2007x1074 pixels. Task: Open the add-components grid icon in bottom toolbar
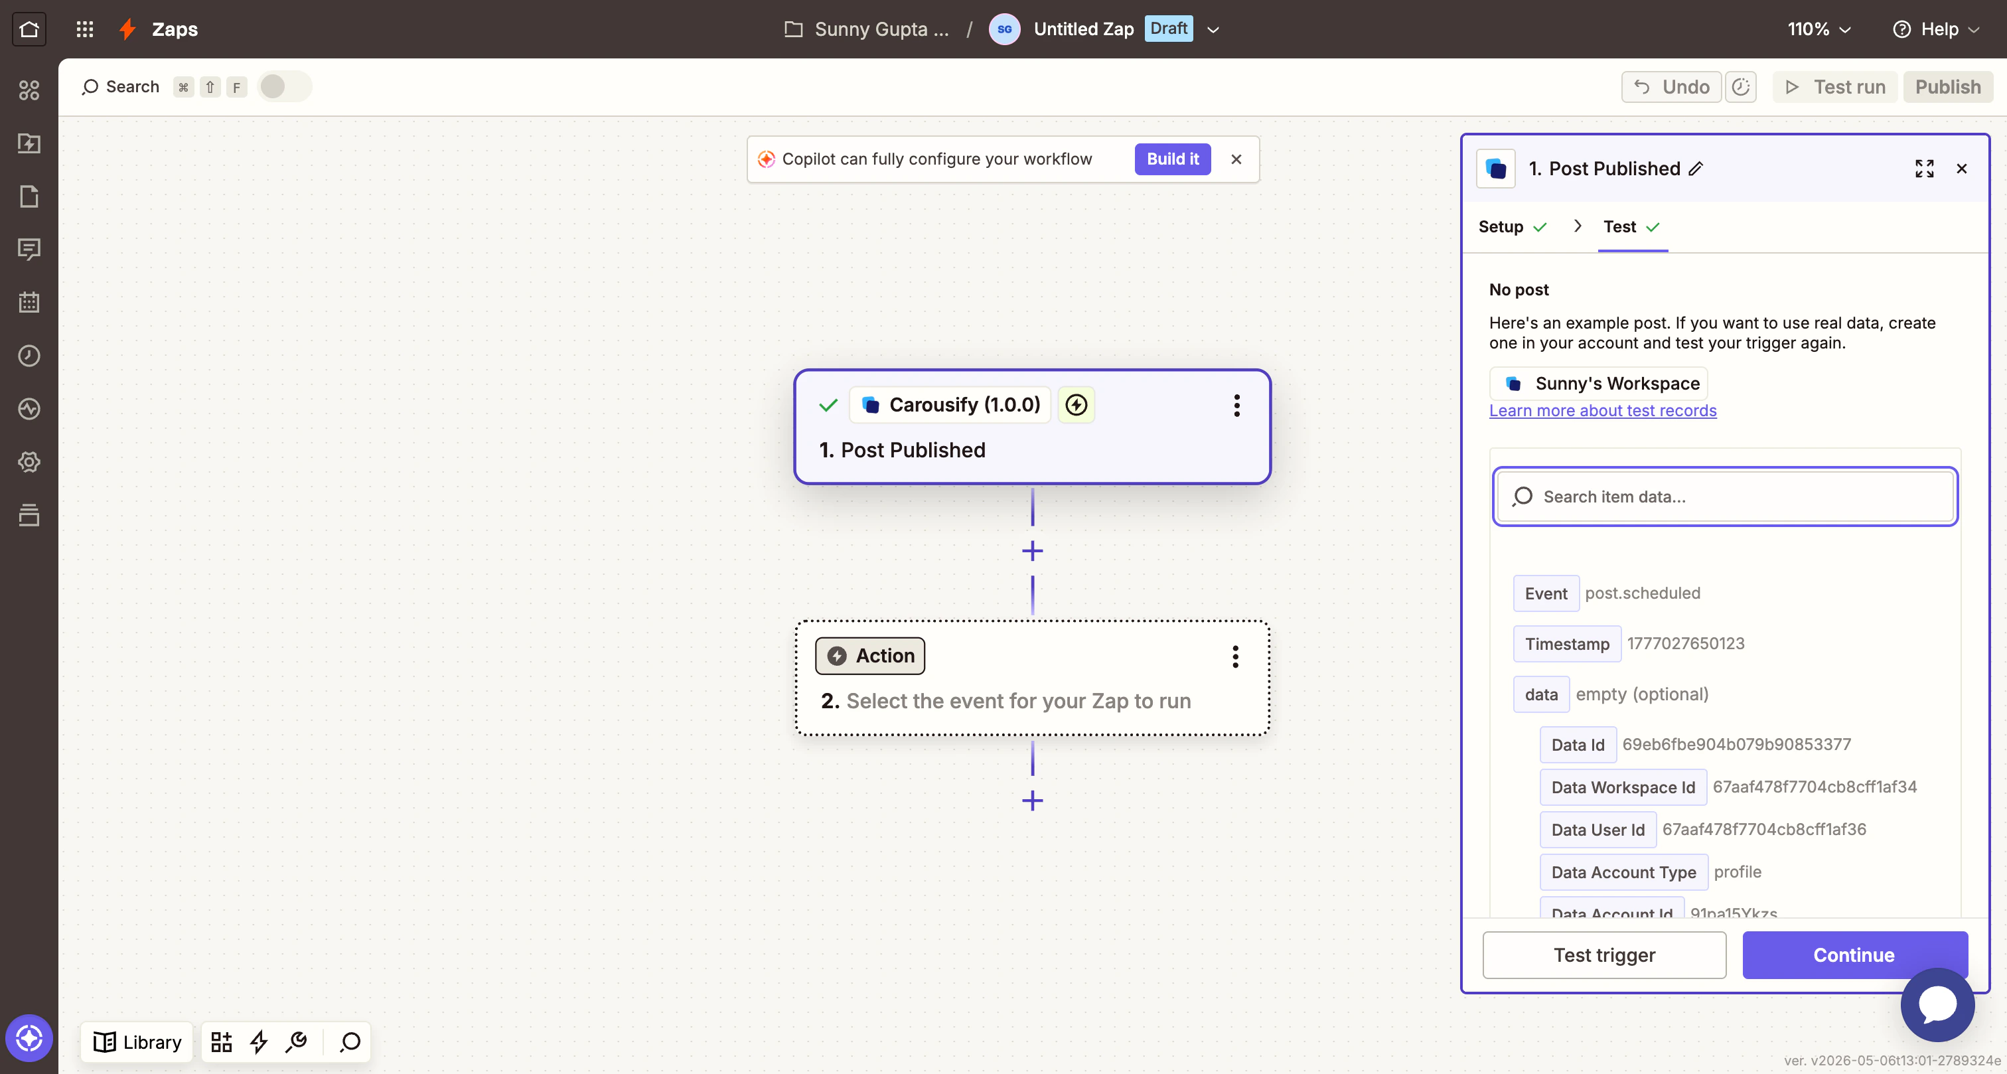(x=221, y=1042)
